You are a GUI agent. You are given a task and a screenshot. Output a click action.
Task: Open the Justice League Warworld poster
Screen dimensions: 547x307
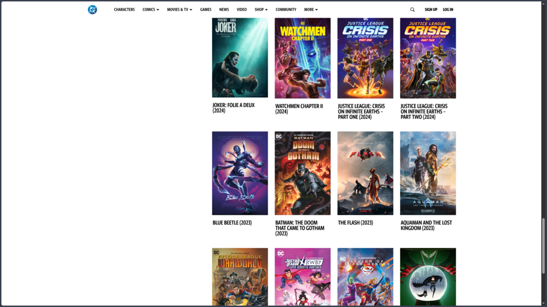point(240,277)
